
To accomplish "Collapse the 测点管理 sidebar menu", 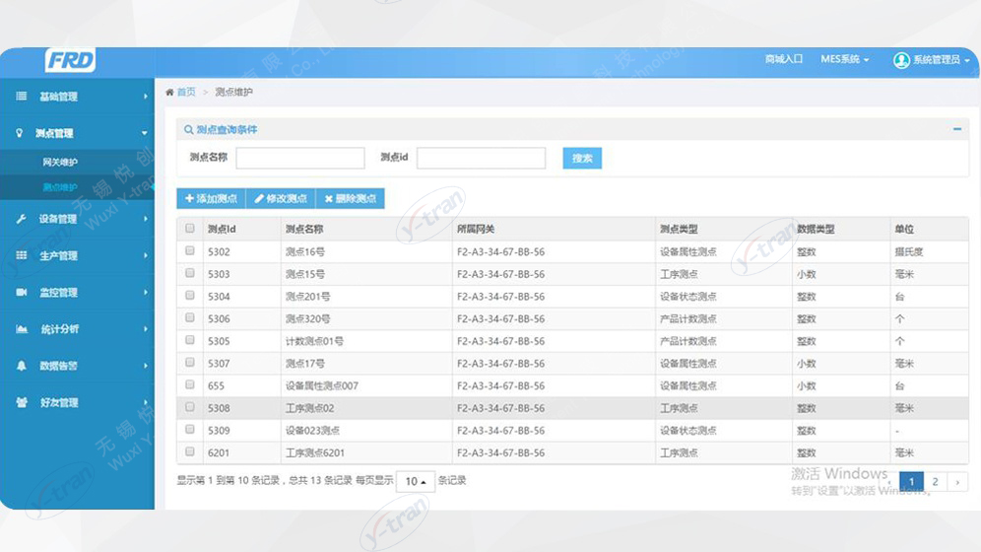I will point(77,133).
